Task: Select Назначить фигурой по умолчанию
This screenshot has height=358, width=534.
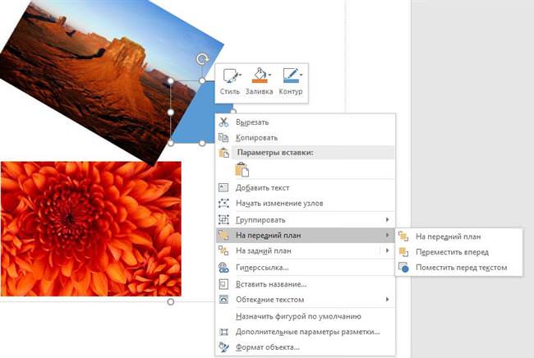Action: click(306, 316)
